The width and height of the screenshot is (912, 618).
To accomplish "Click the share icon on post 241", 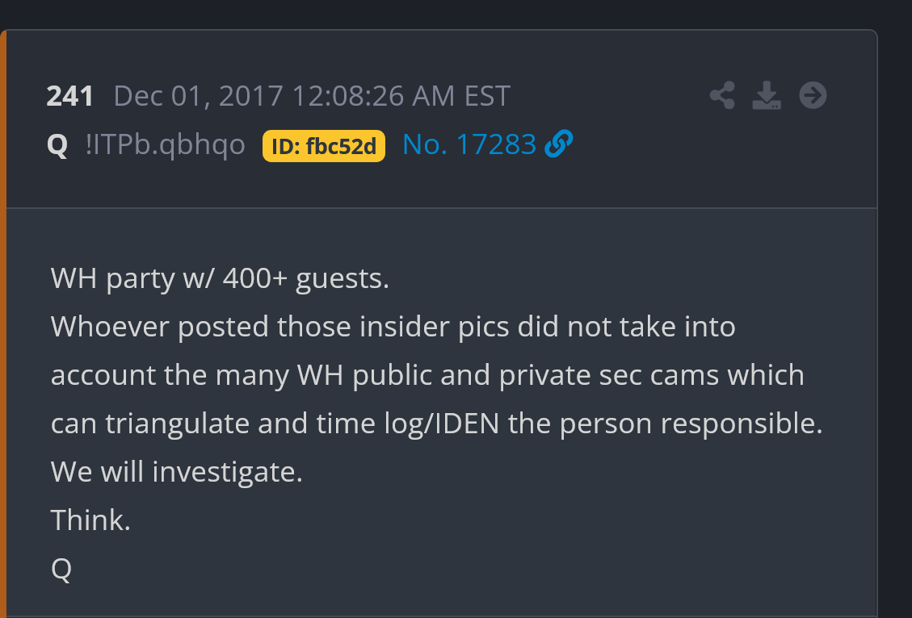I will point(722,96).
